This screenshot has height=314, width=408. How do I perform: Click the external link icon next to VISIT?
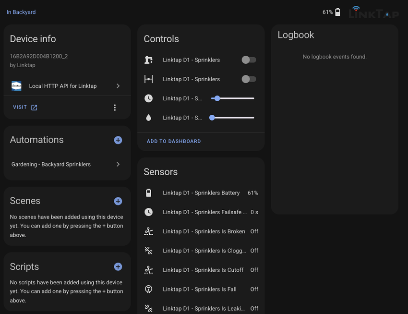[34, 108]
